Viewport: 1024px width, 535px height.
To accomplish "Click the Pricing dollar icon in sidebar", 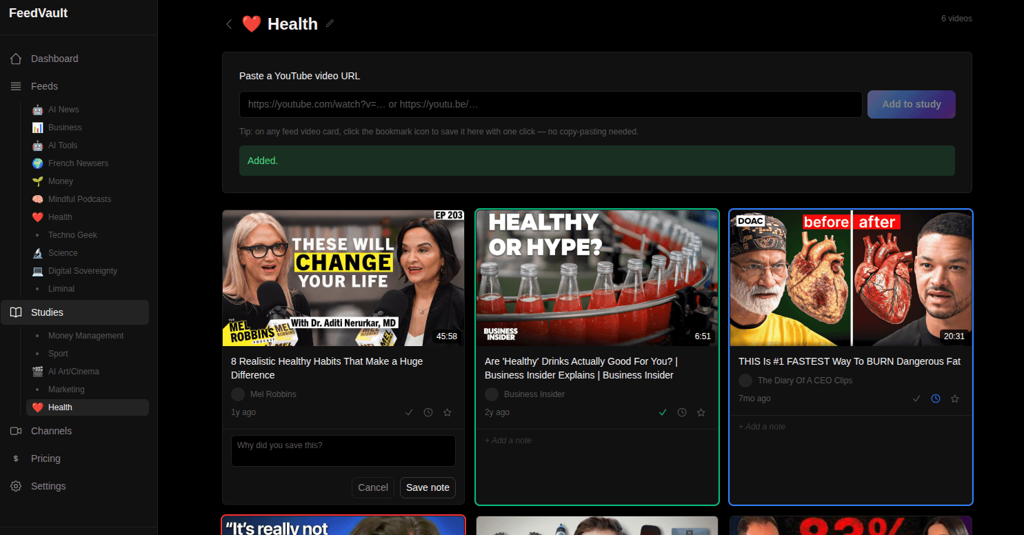I will click(16, 458).
